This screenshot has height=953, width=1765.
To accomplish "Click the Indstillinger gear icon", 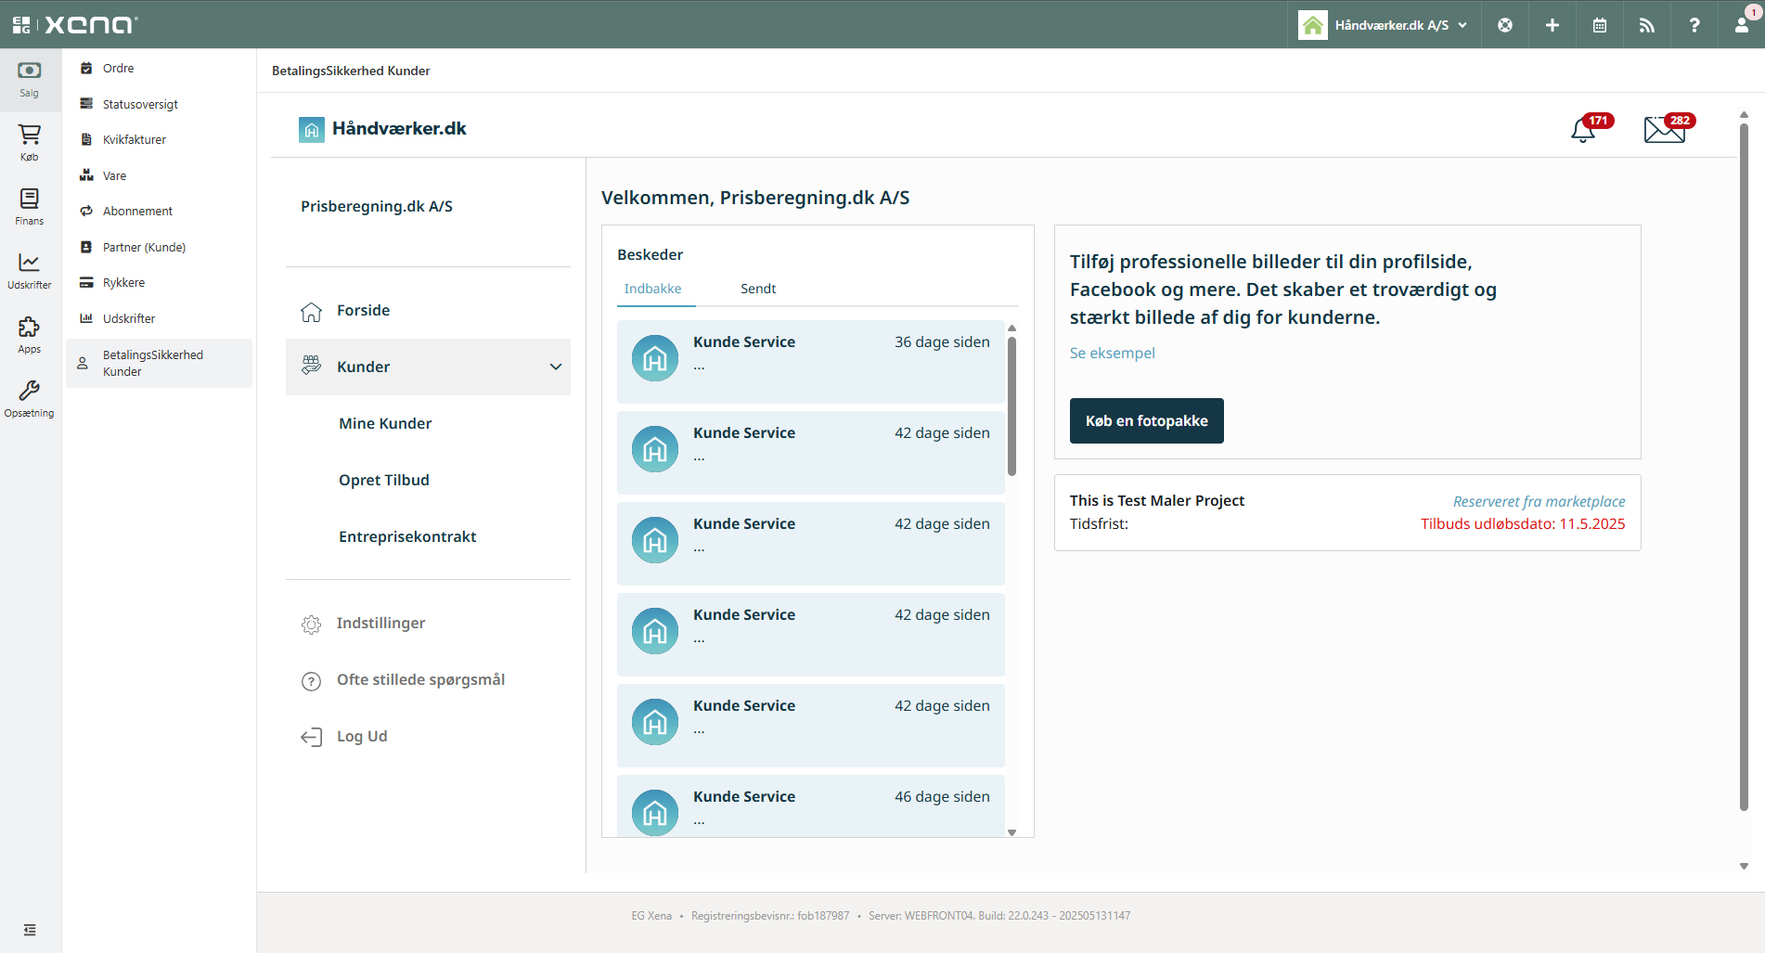I will pyautogui.click(x=312, y=625).
